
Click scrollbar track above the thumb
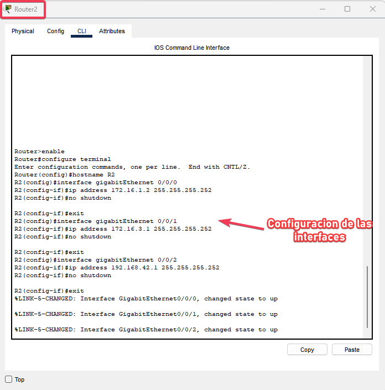[x=367, y=166]
